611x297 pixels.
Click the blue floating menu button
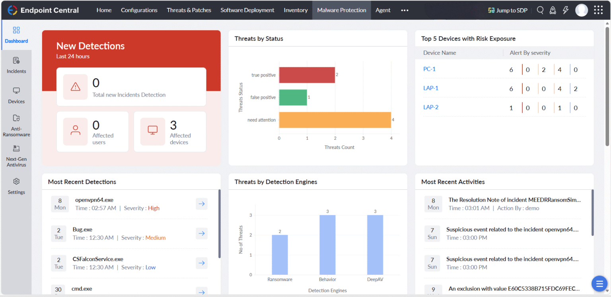pyautogui.click(x=599, y=283)
